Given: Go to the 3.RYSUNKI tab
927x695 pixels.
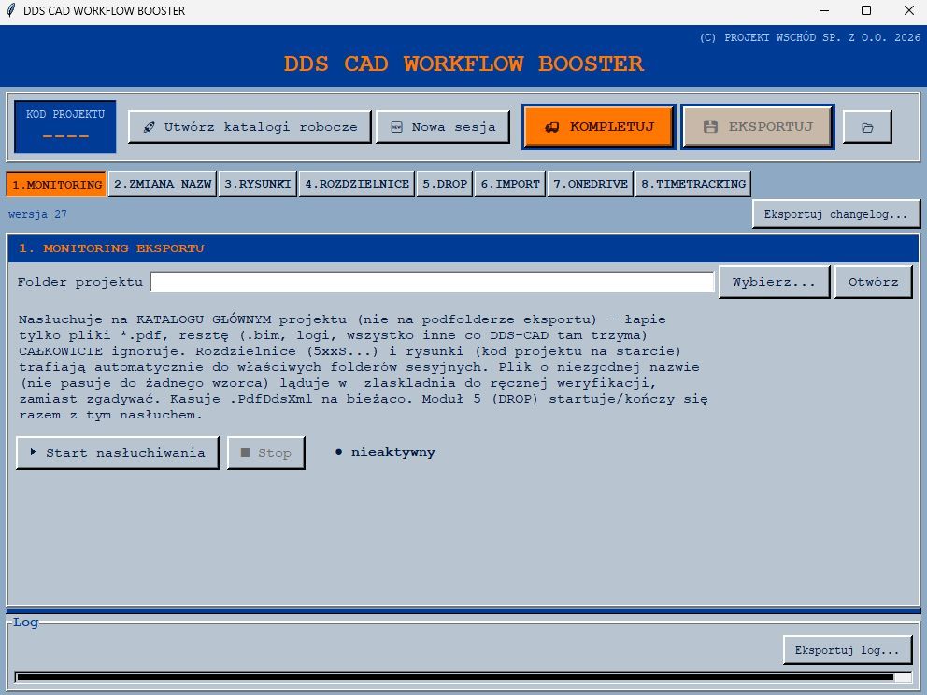Looking at the screenshot, I should [257, 184].
